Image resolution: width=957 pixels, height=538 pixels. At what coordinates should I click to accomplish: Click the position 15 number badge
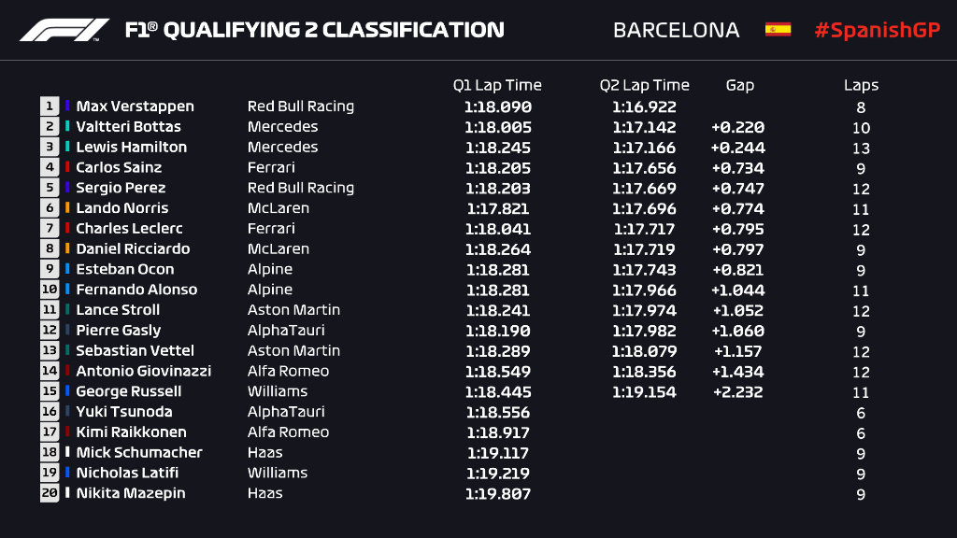50,391
